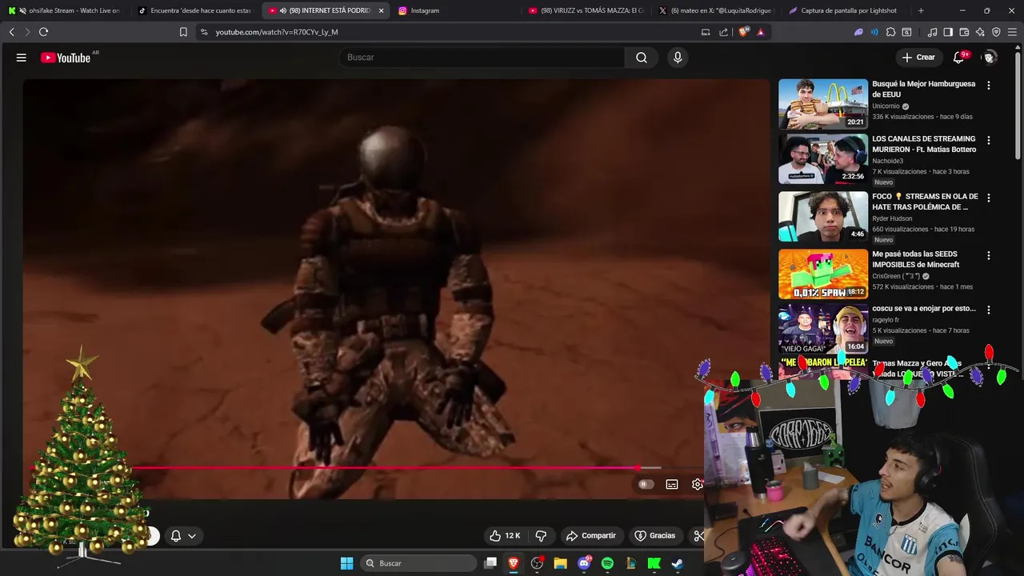
Task: Go to YouTube home via logo
Action: pyautogui.click(x=66, y=58)
